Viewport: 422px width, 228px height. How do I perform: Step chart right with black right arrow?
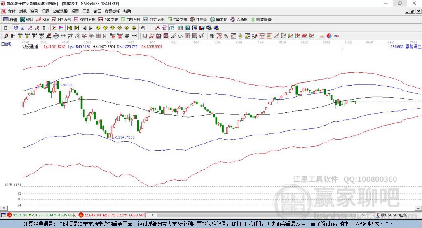coord(91,28)
